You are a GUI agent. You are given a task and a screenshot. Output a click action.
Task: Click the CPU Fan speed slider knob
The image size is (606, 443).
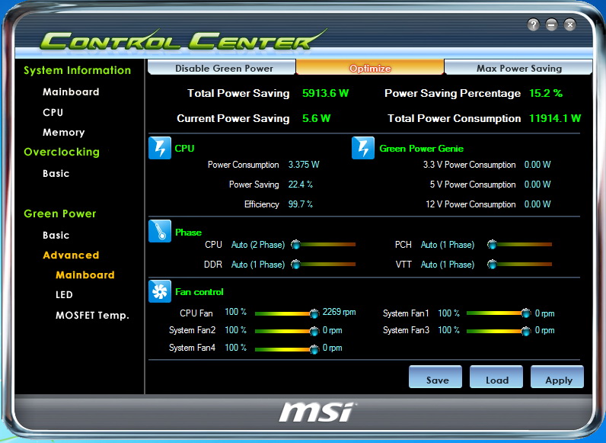[314, 313]
